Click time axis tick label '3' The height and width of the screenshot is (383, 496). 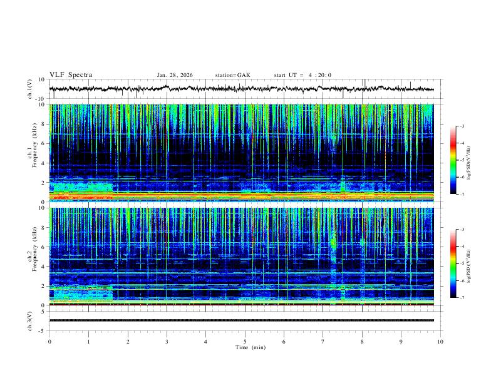click(167, 342)
